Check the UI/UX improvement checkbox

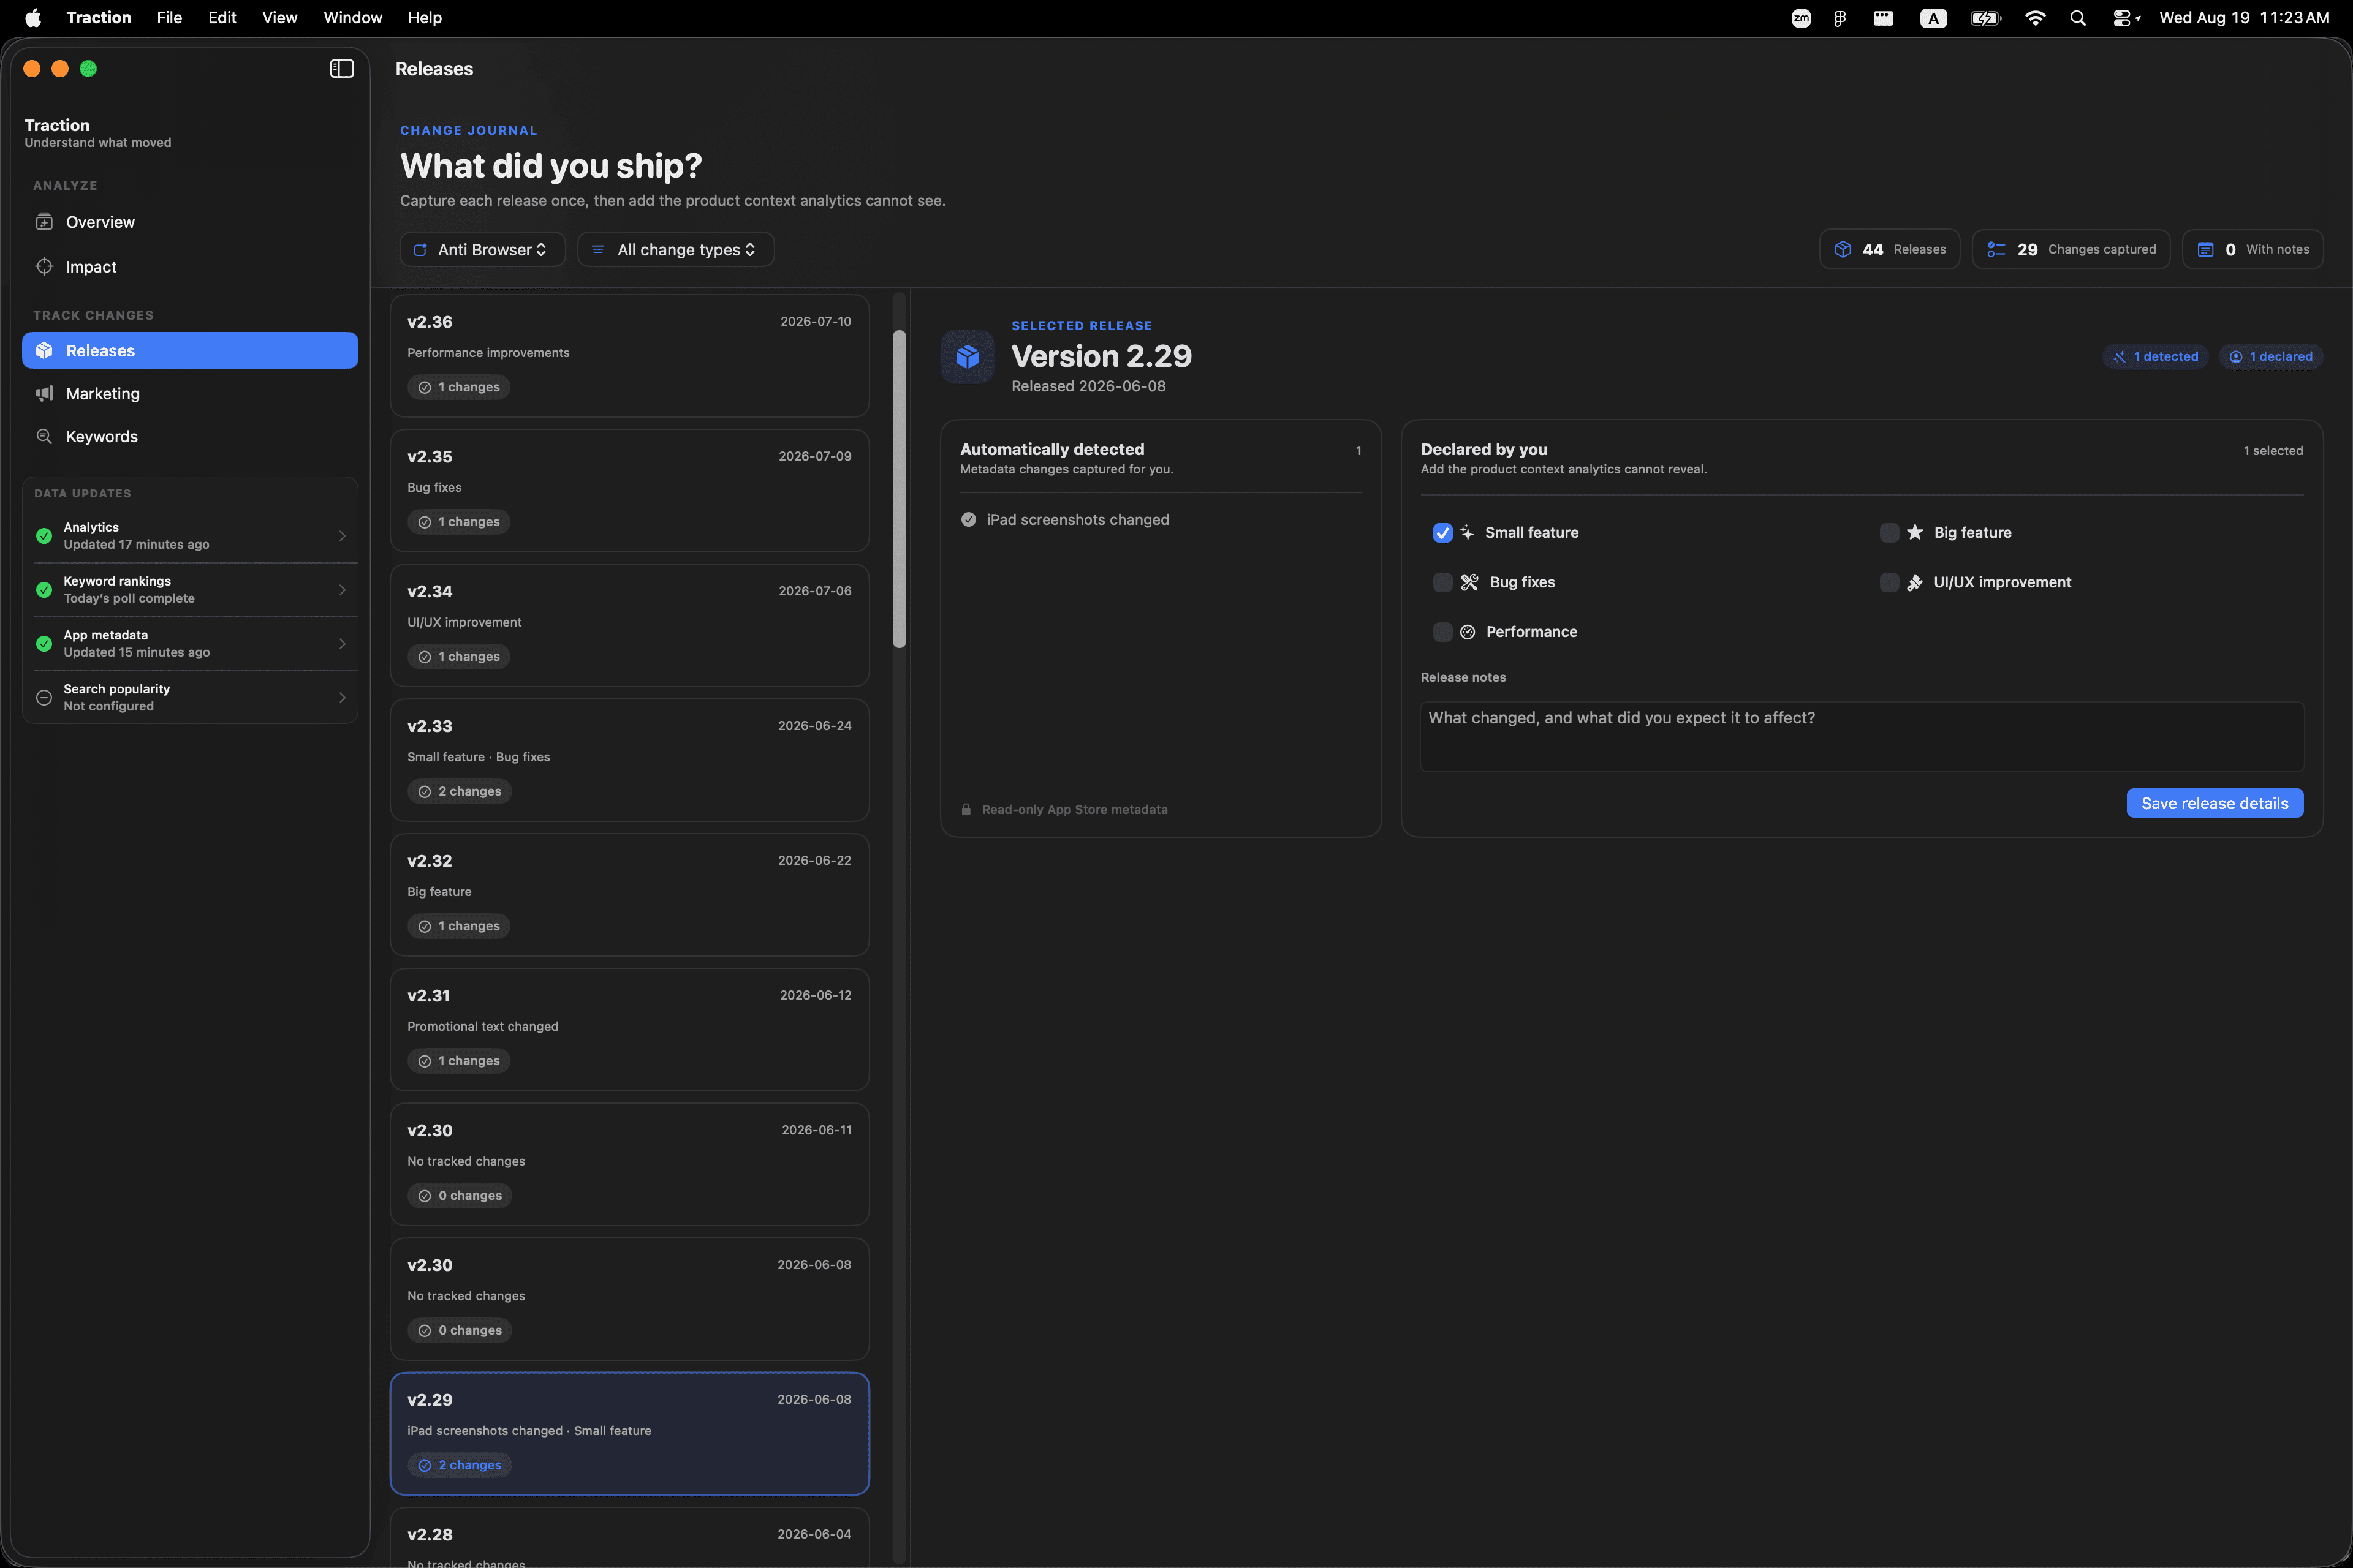pos(1890,582)
